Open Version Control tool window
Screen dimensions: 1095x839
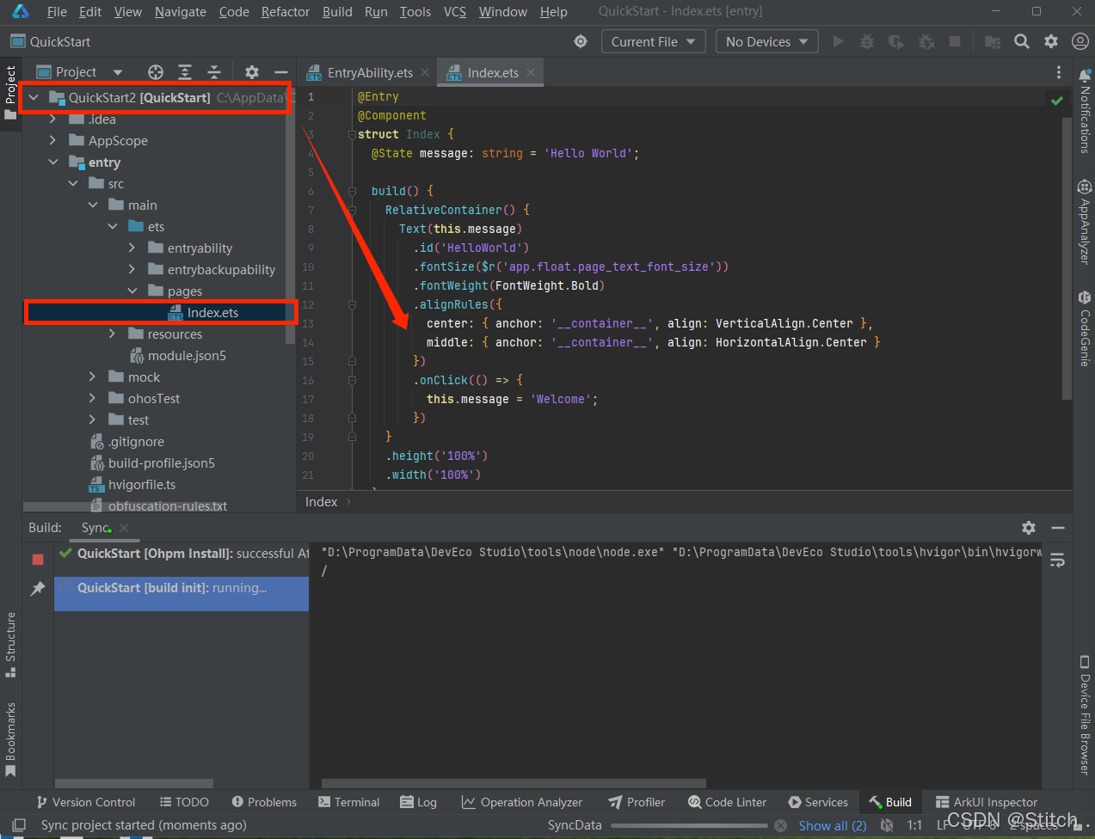pos(85,802)
